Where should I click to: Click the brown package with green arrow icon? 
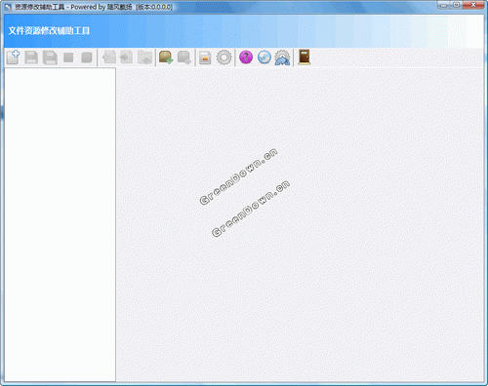click(x=166, y=58)
